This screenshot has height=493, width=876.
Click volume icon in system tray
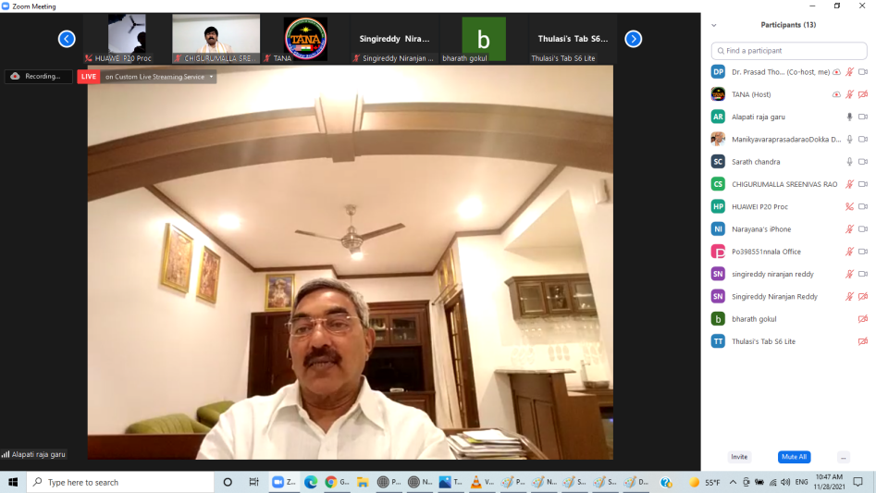[785, 482]
